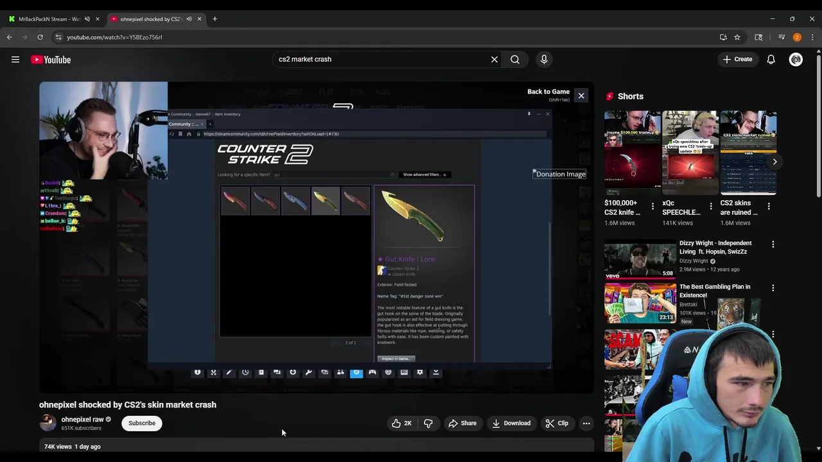
Task: Open 'The Best Gambling Plan in Existence!' title
Action: (715, 291)
